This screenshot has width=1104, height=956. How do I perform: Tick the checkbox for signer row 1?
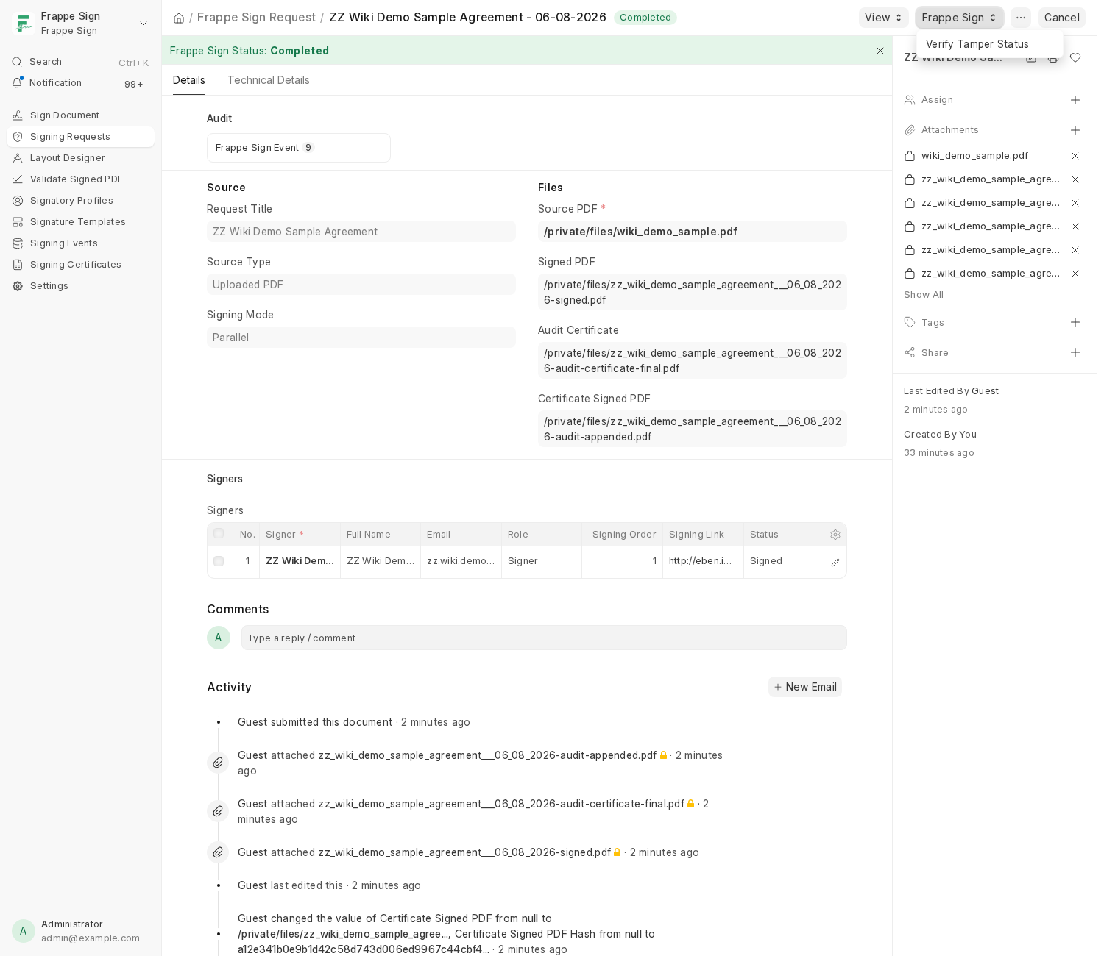(219, 561)
